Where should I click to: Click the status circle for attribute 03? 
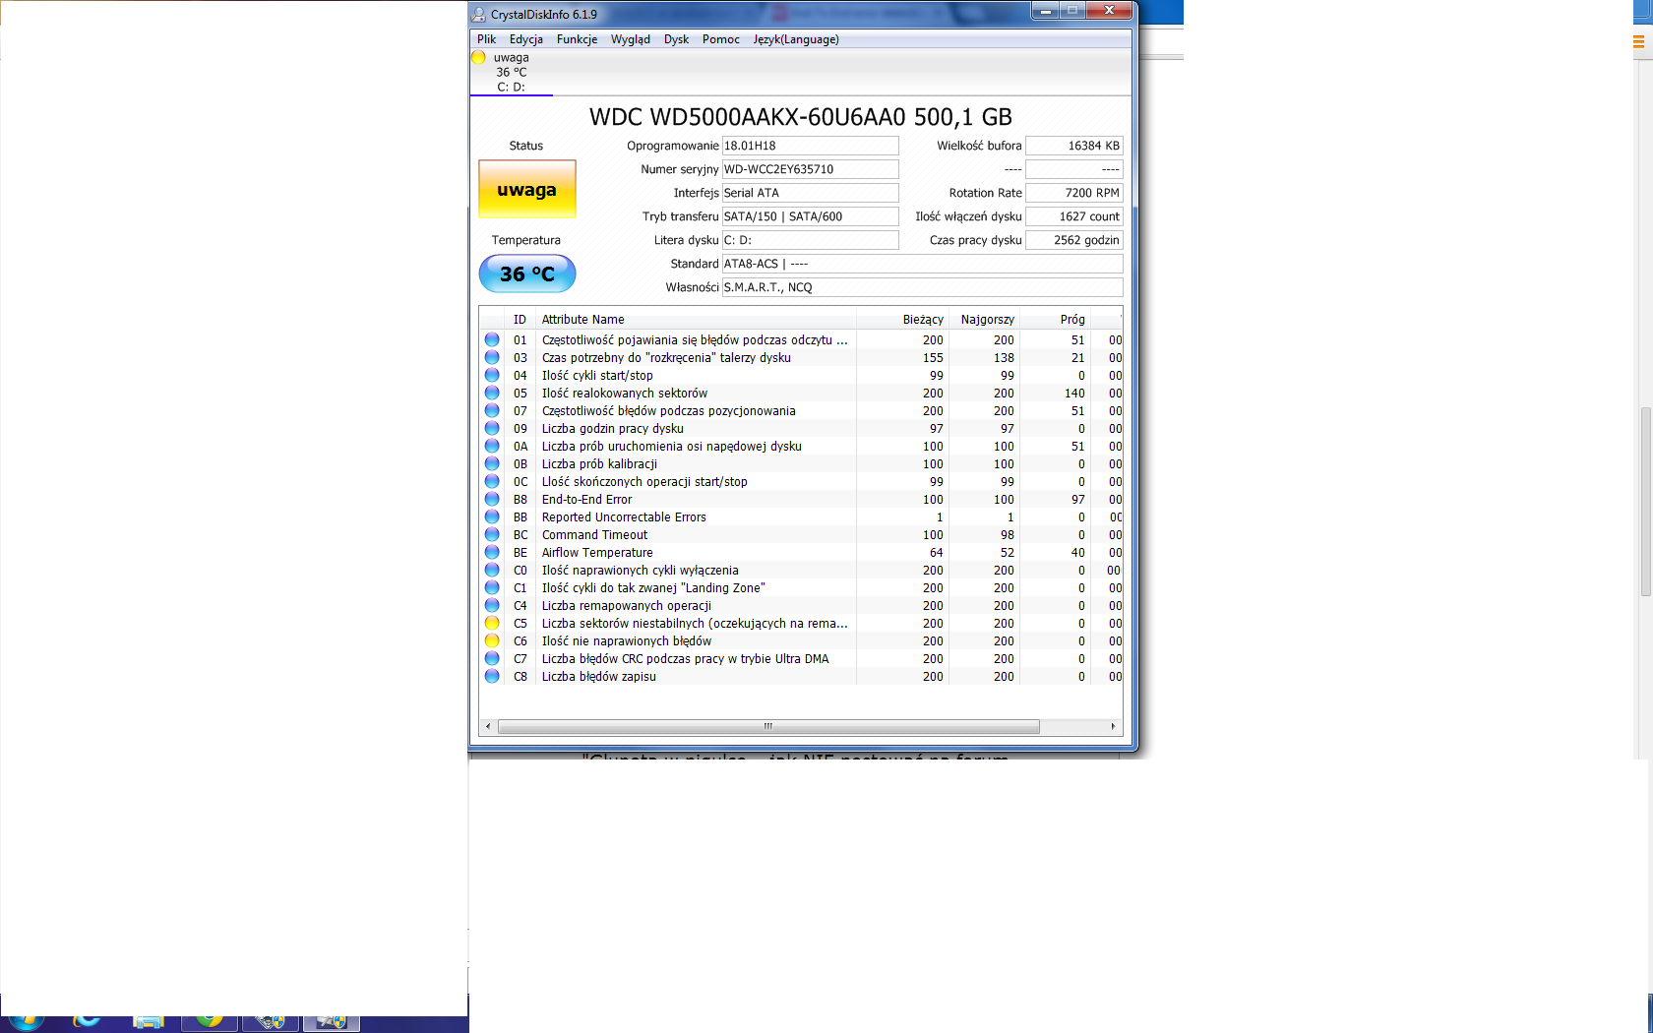click(492, 357)
